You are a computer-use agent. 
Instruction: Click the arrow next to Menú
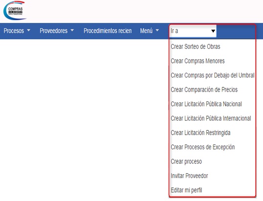click(x=157, y=30)
